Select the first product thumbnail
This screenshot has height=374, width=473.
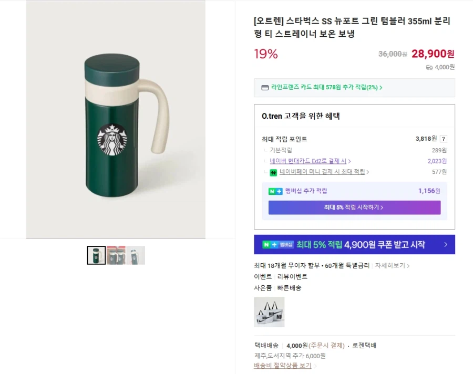(96, 255)
